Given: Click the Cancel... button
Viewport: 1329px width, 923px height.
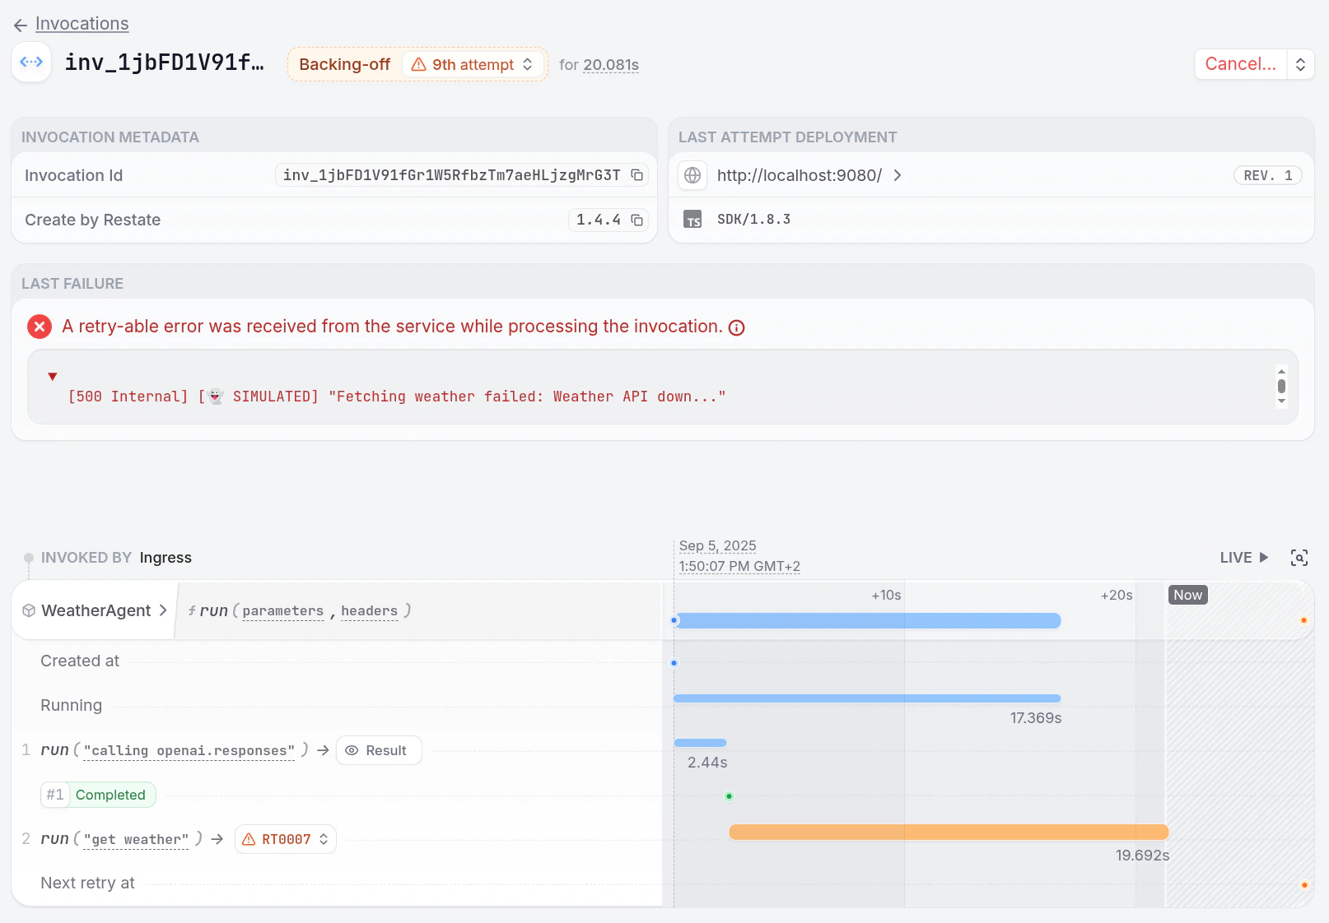Looking at the screenshot, I should click(x=1241, y=64).
